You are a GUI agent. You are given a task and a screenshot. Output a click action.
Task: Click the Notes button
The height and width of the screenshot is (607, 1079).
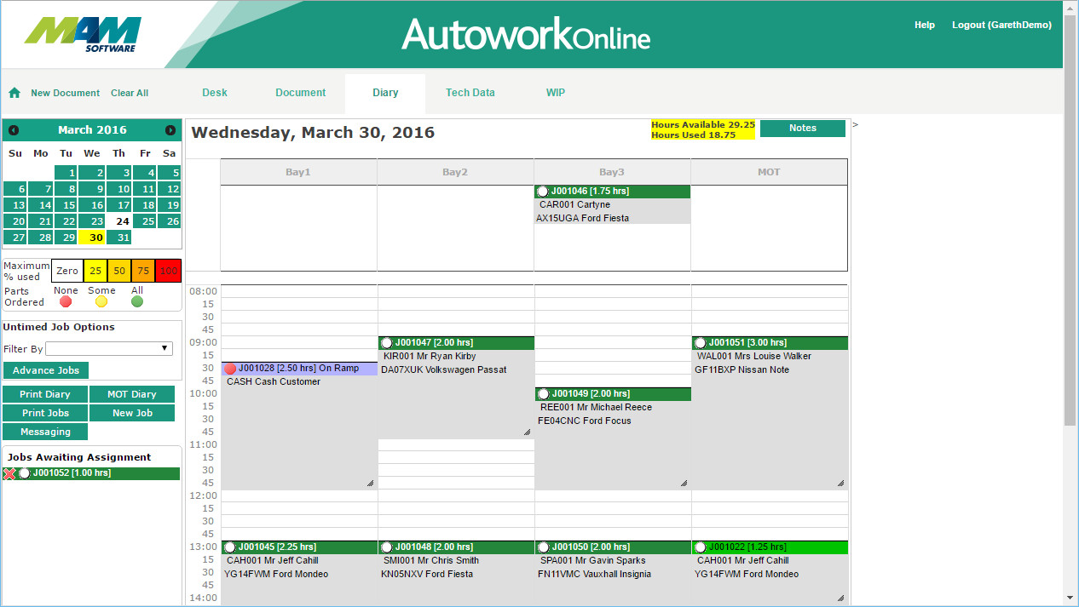[802, 129]
